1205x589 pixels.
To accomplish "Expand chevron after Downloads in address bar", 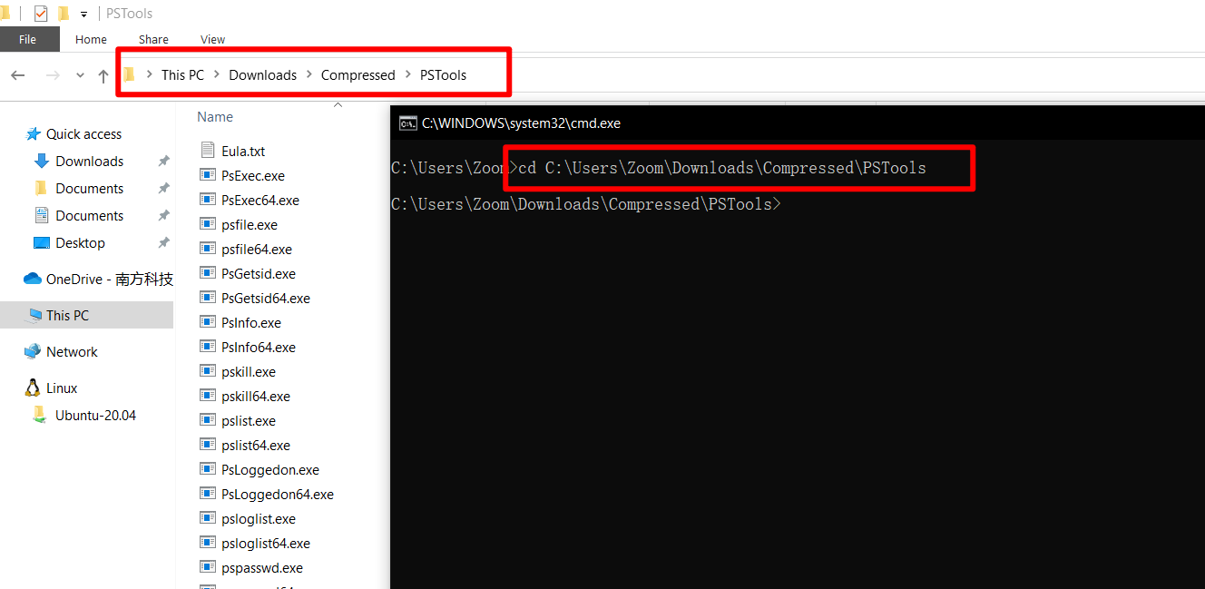I will coord(309,74).
